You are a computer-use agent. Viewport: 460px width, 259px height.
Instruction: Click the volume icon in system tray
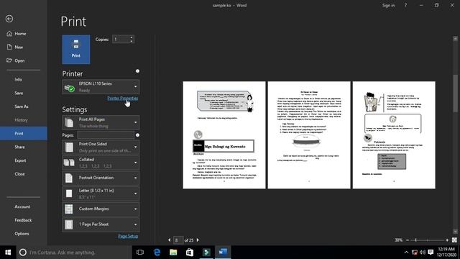click(x=423, y=253)
